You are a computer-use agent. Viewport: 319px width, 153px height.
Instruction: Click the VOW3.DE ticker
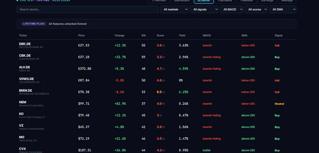[26, 79]
